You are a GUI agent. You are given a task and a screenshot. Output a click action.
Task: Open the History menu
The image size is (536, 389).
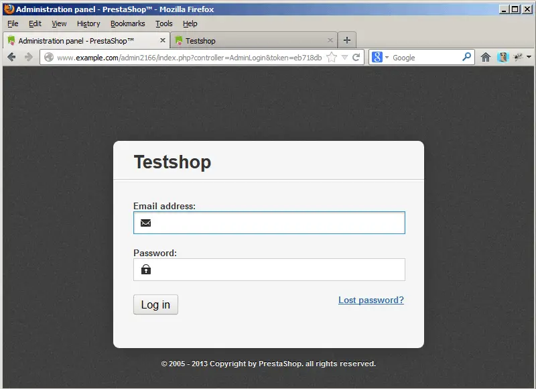(x=88, y=23)
